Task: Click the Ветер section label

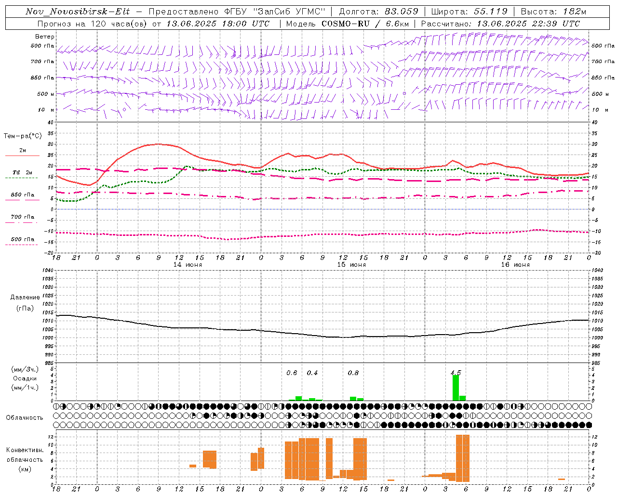Action: click(x=45, y=37)
